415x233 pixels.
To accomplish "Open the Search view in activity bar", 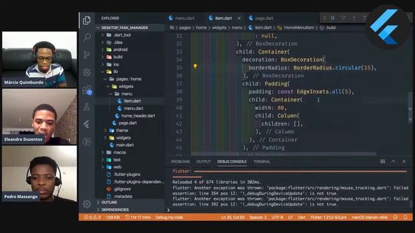I will [x=87, y=37].
